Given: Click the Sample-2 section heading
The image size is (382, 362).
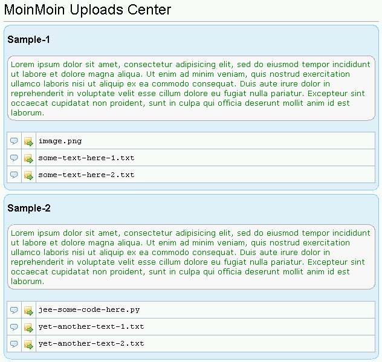Looking at the screenshot, I should pyautogui.click(x=29, y=208).
